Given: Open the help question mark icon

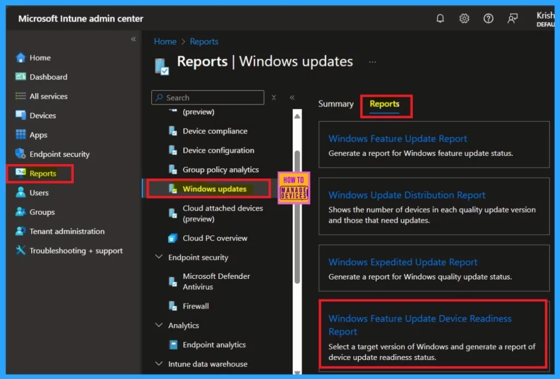Looking at the screenshot, I should click(x=488, y=18).
